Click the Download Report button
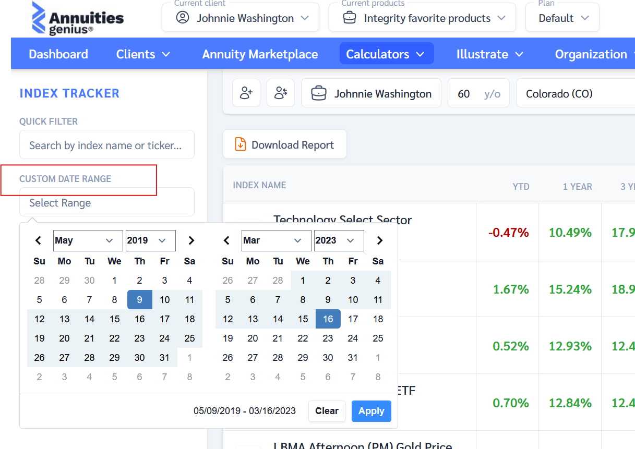This screenshot has height=449, width=635. 285,144
